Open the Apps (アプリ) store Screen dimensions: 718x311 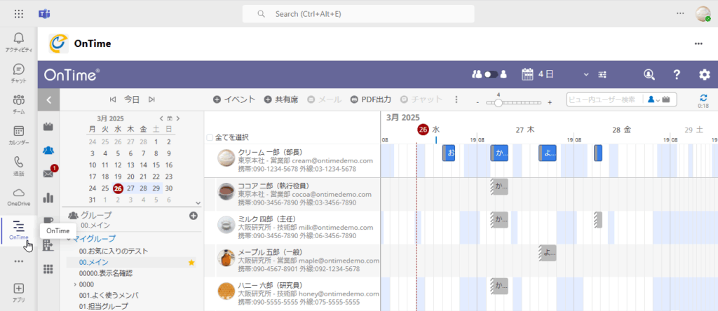pyautogui.click(x=19, y=293)
